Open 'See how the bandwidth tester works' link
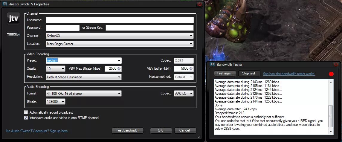 289,74
